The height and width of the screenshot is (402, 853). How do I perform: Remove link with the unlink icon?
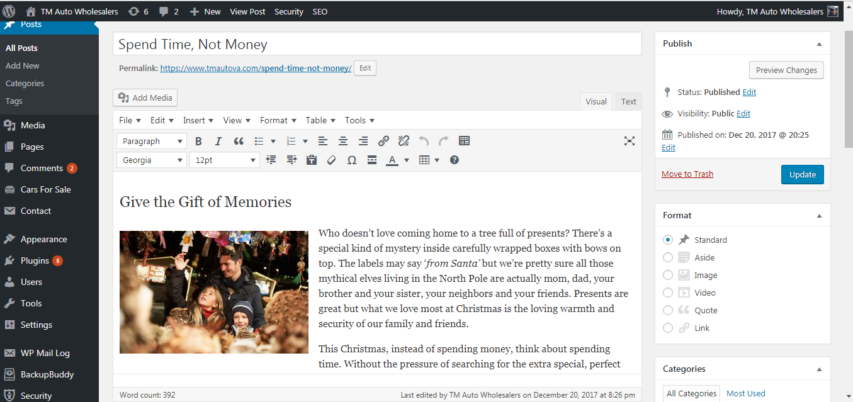coord(404,141)
